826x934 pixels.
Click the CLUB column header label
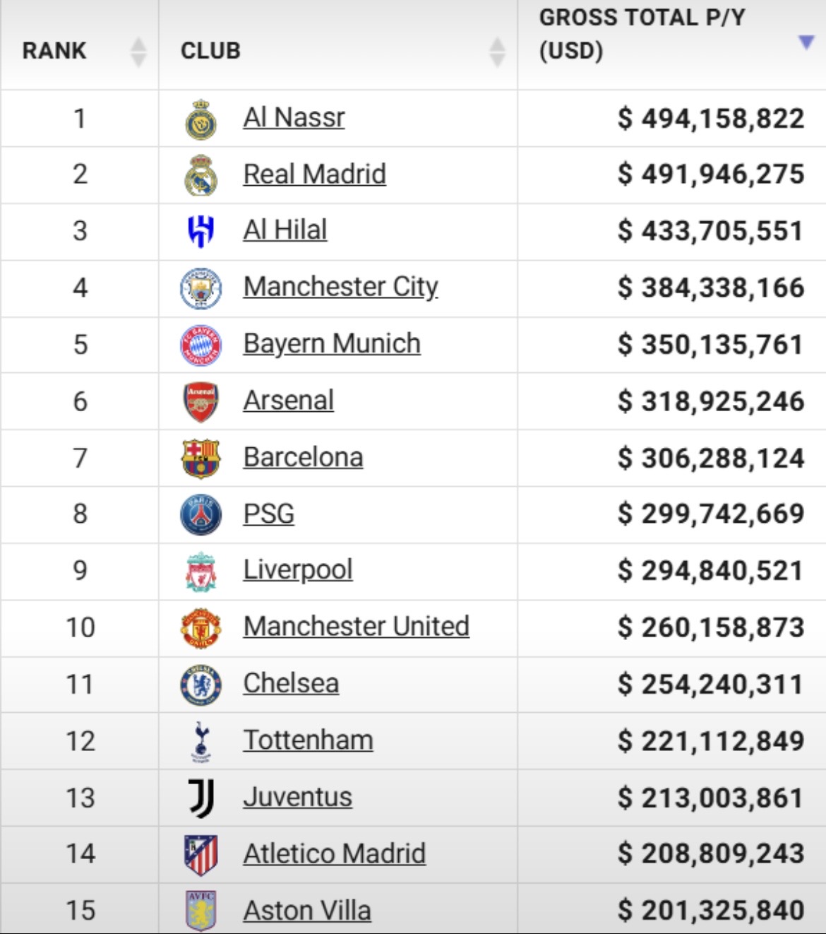(x=210, y=51)
